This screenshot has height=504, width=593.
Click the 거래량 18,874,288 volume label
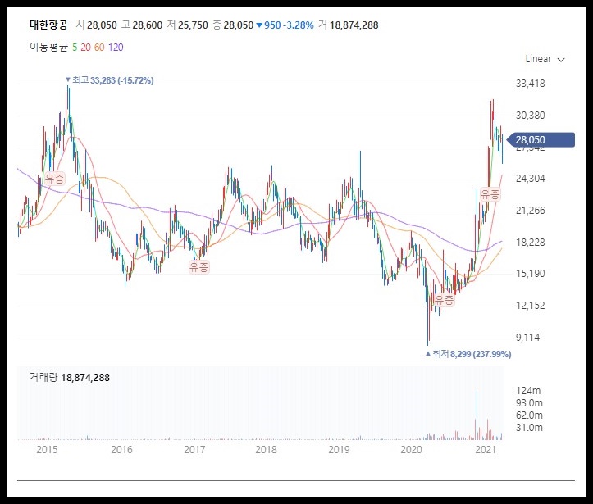70,378
